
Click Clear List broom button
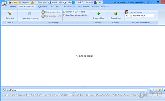click(x=10, y=15)
